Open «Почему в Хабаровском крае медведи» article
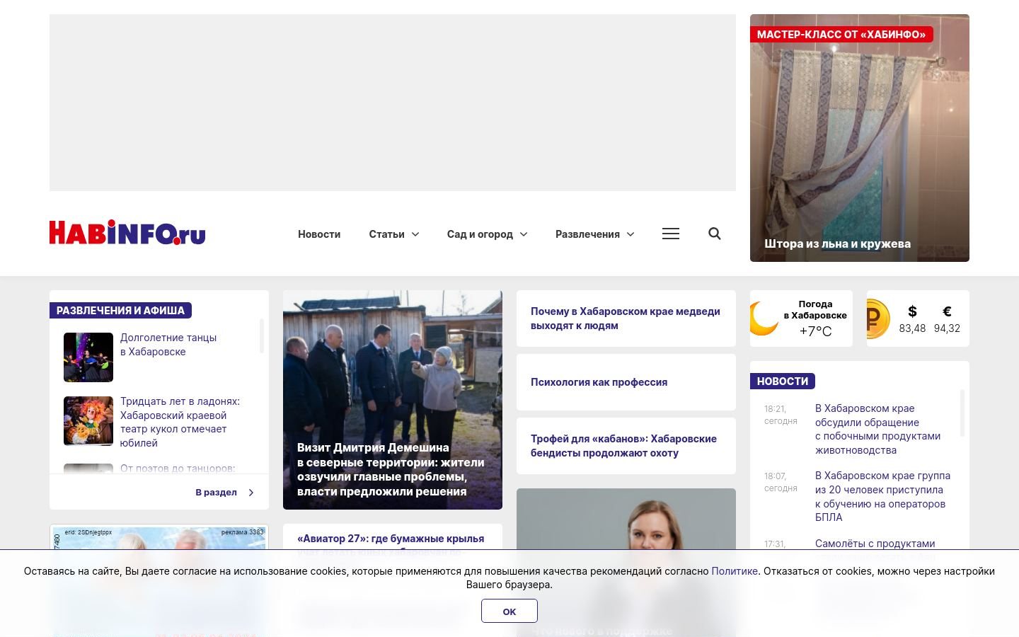Image resolution: width=1019 pixels, height=637 pixels. pyautogui.click(x=626, y=318)
